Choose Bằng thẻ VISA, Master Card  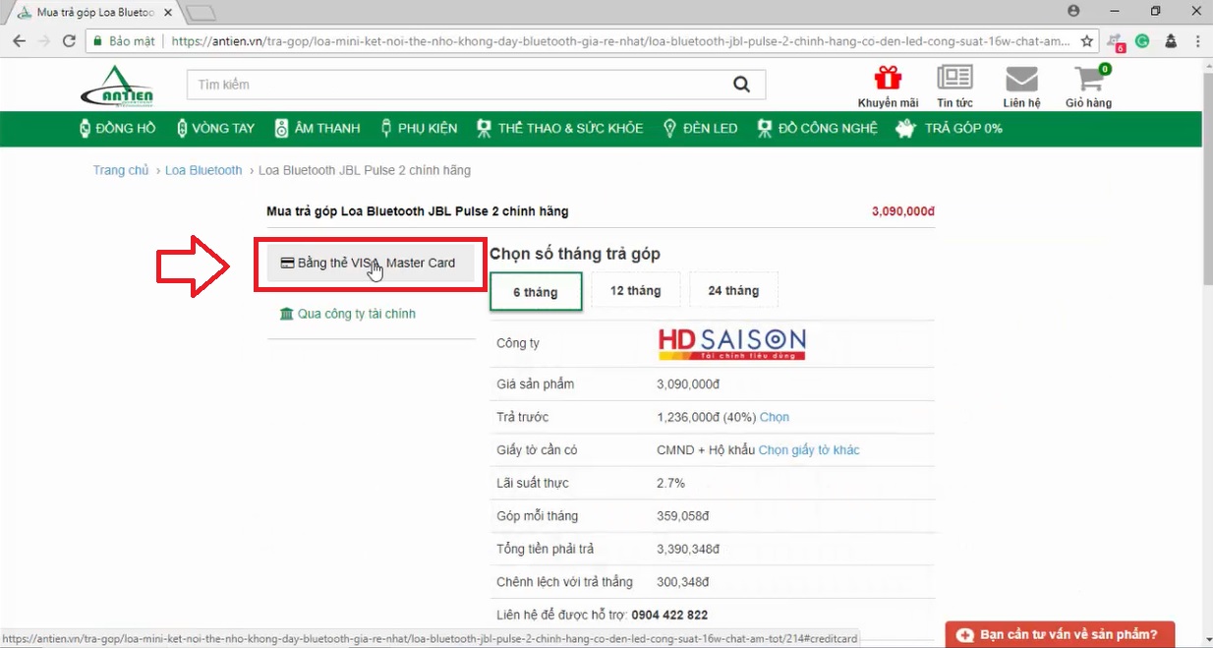(370, 263)
